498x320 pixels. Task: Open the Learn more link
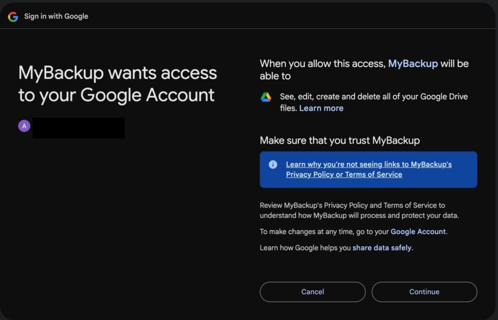coord(321,108)
